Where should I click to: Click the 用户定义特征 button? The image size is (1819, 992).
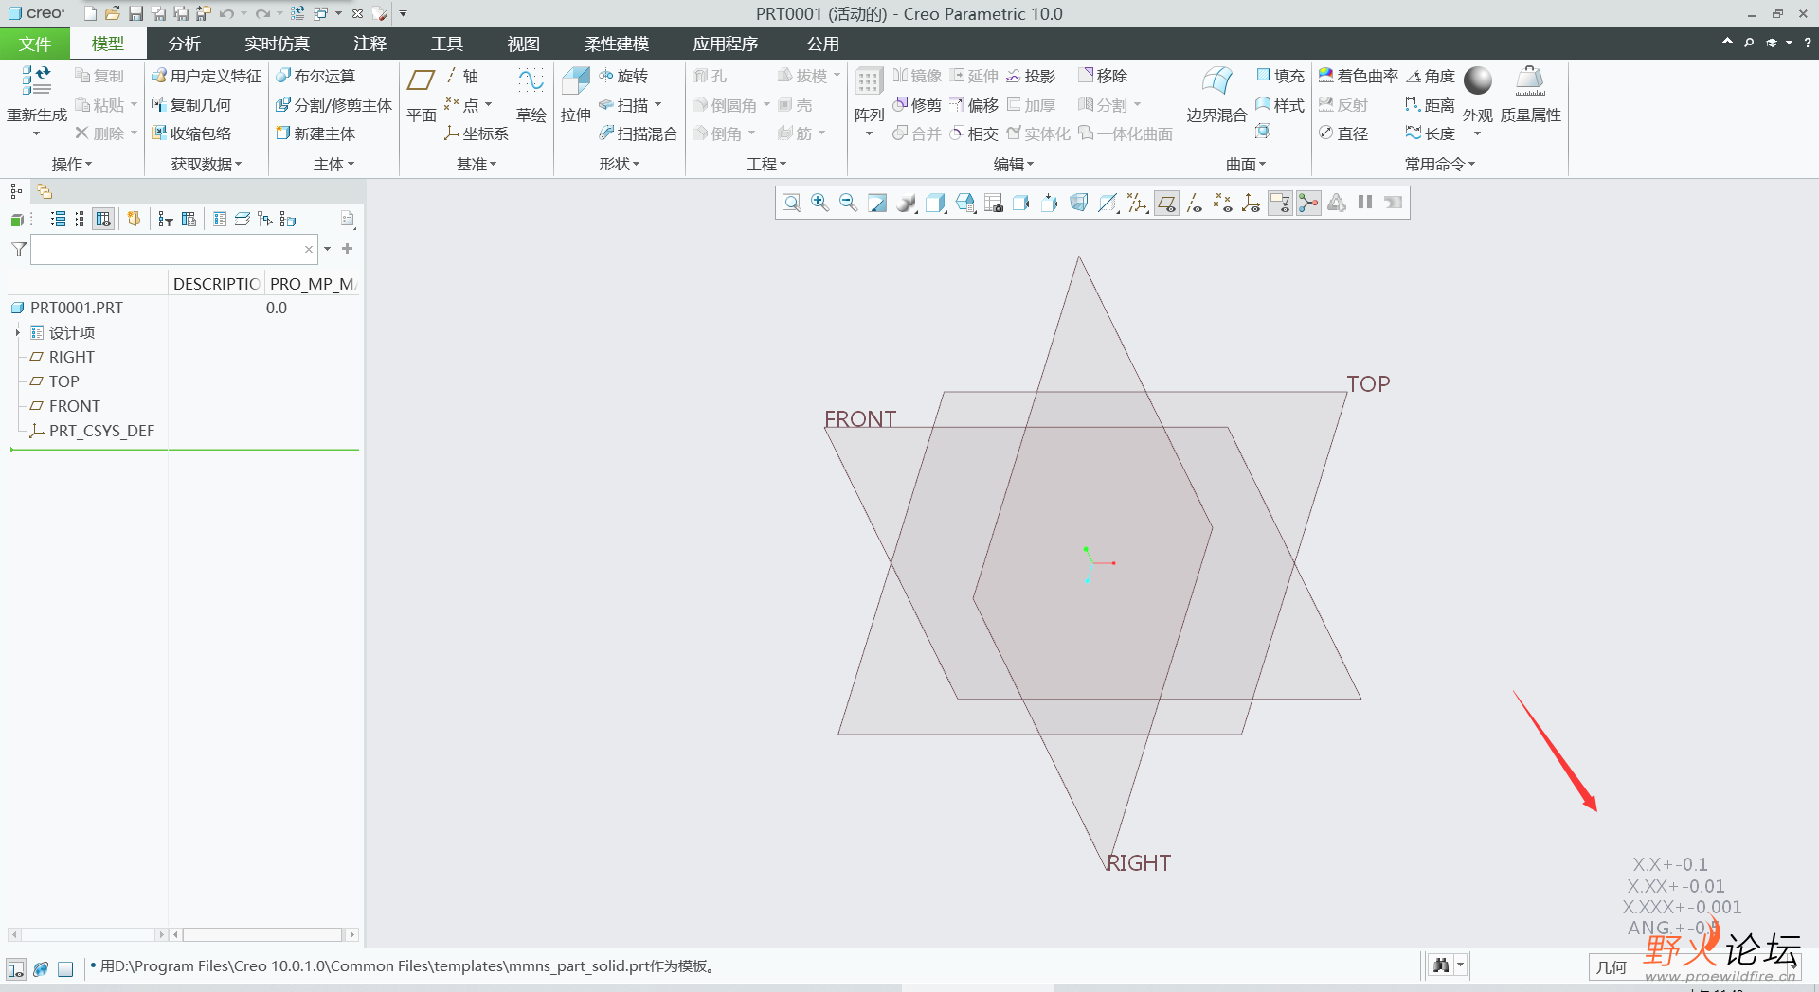click(207, 76)
